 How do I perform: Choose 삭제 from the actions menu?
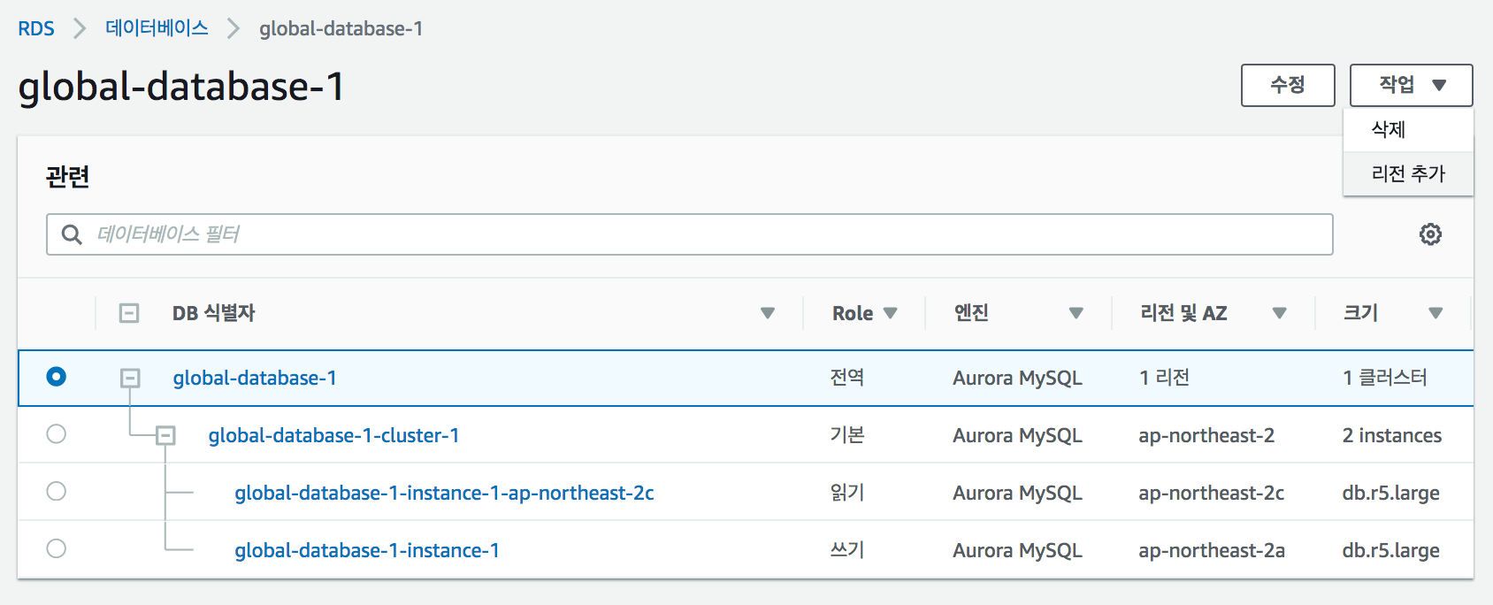pyautogui.click(x=1389, y=130)
